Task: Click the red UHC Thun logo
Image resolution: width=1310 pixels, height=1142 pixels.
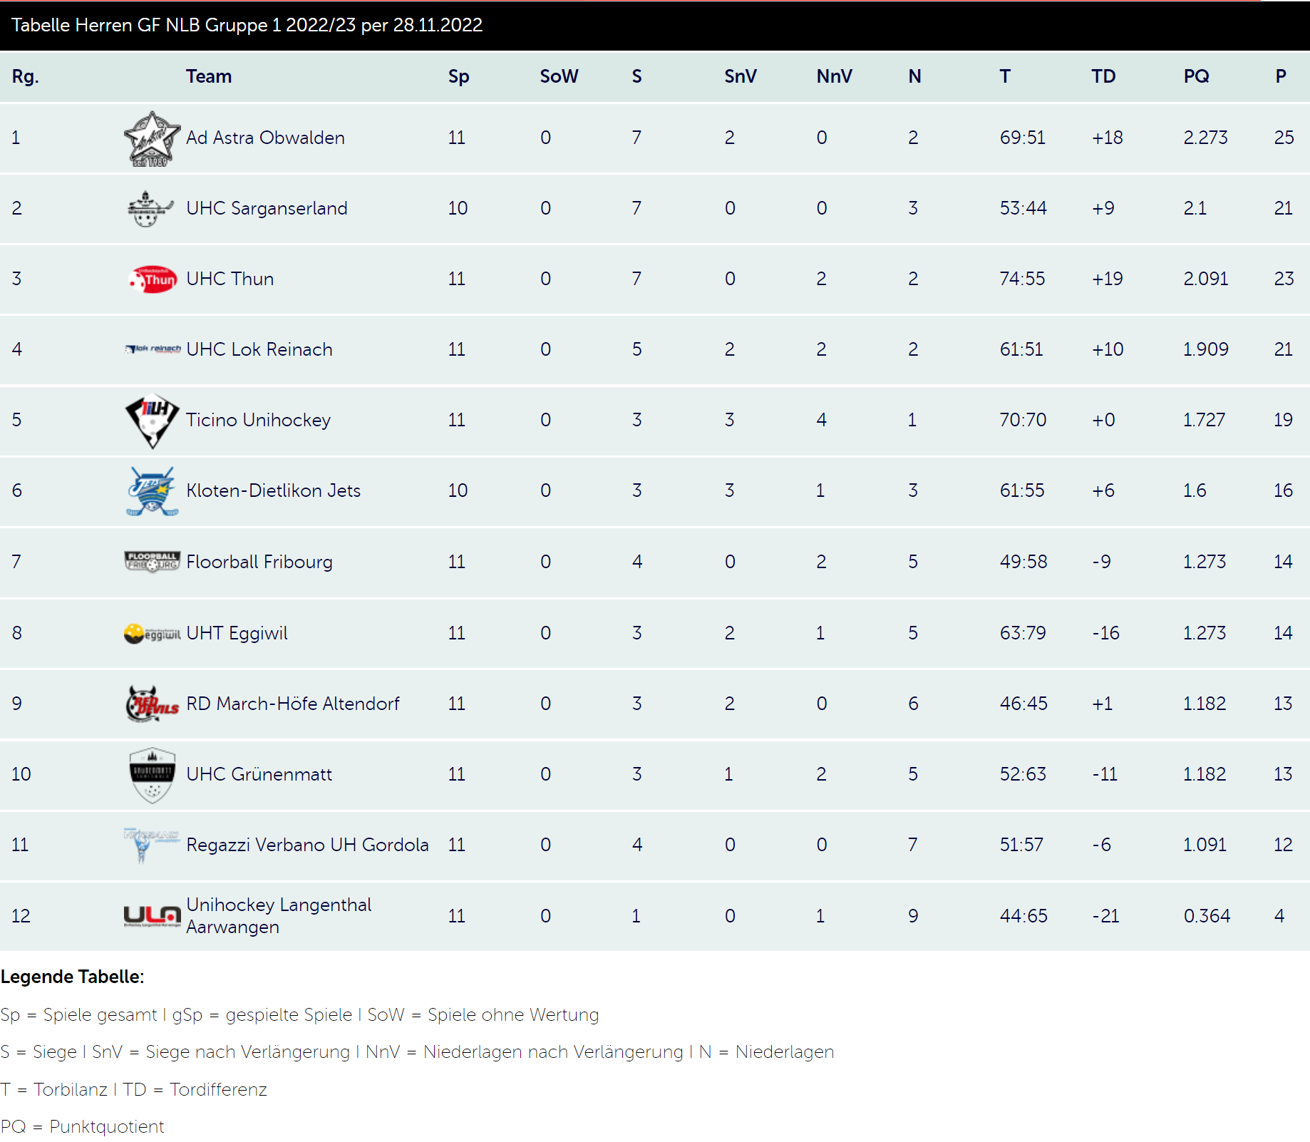Action: [x=152, y=279]
